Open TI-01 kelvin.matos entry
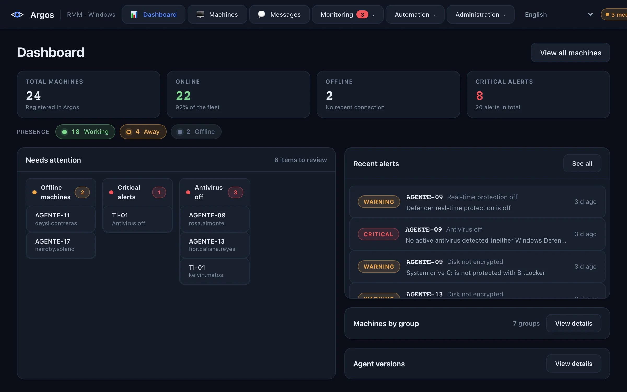This screenshot has height=392, width=627. pyautogui.click(x=215, y=271)
